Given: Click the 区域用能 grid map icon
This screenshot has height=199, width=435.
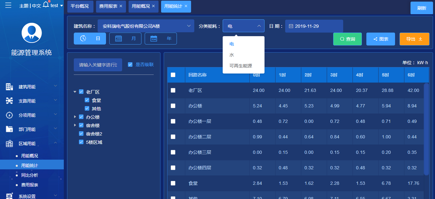Looking at the screenshot, I should [9, 144].
